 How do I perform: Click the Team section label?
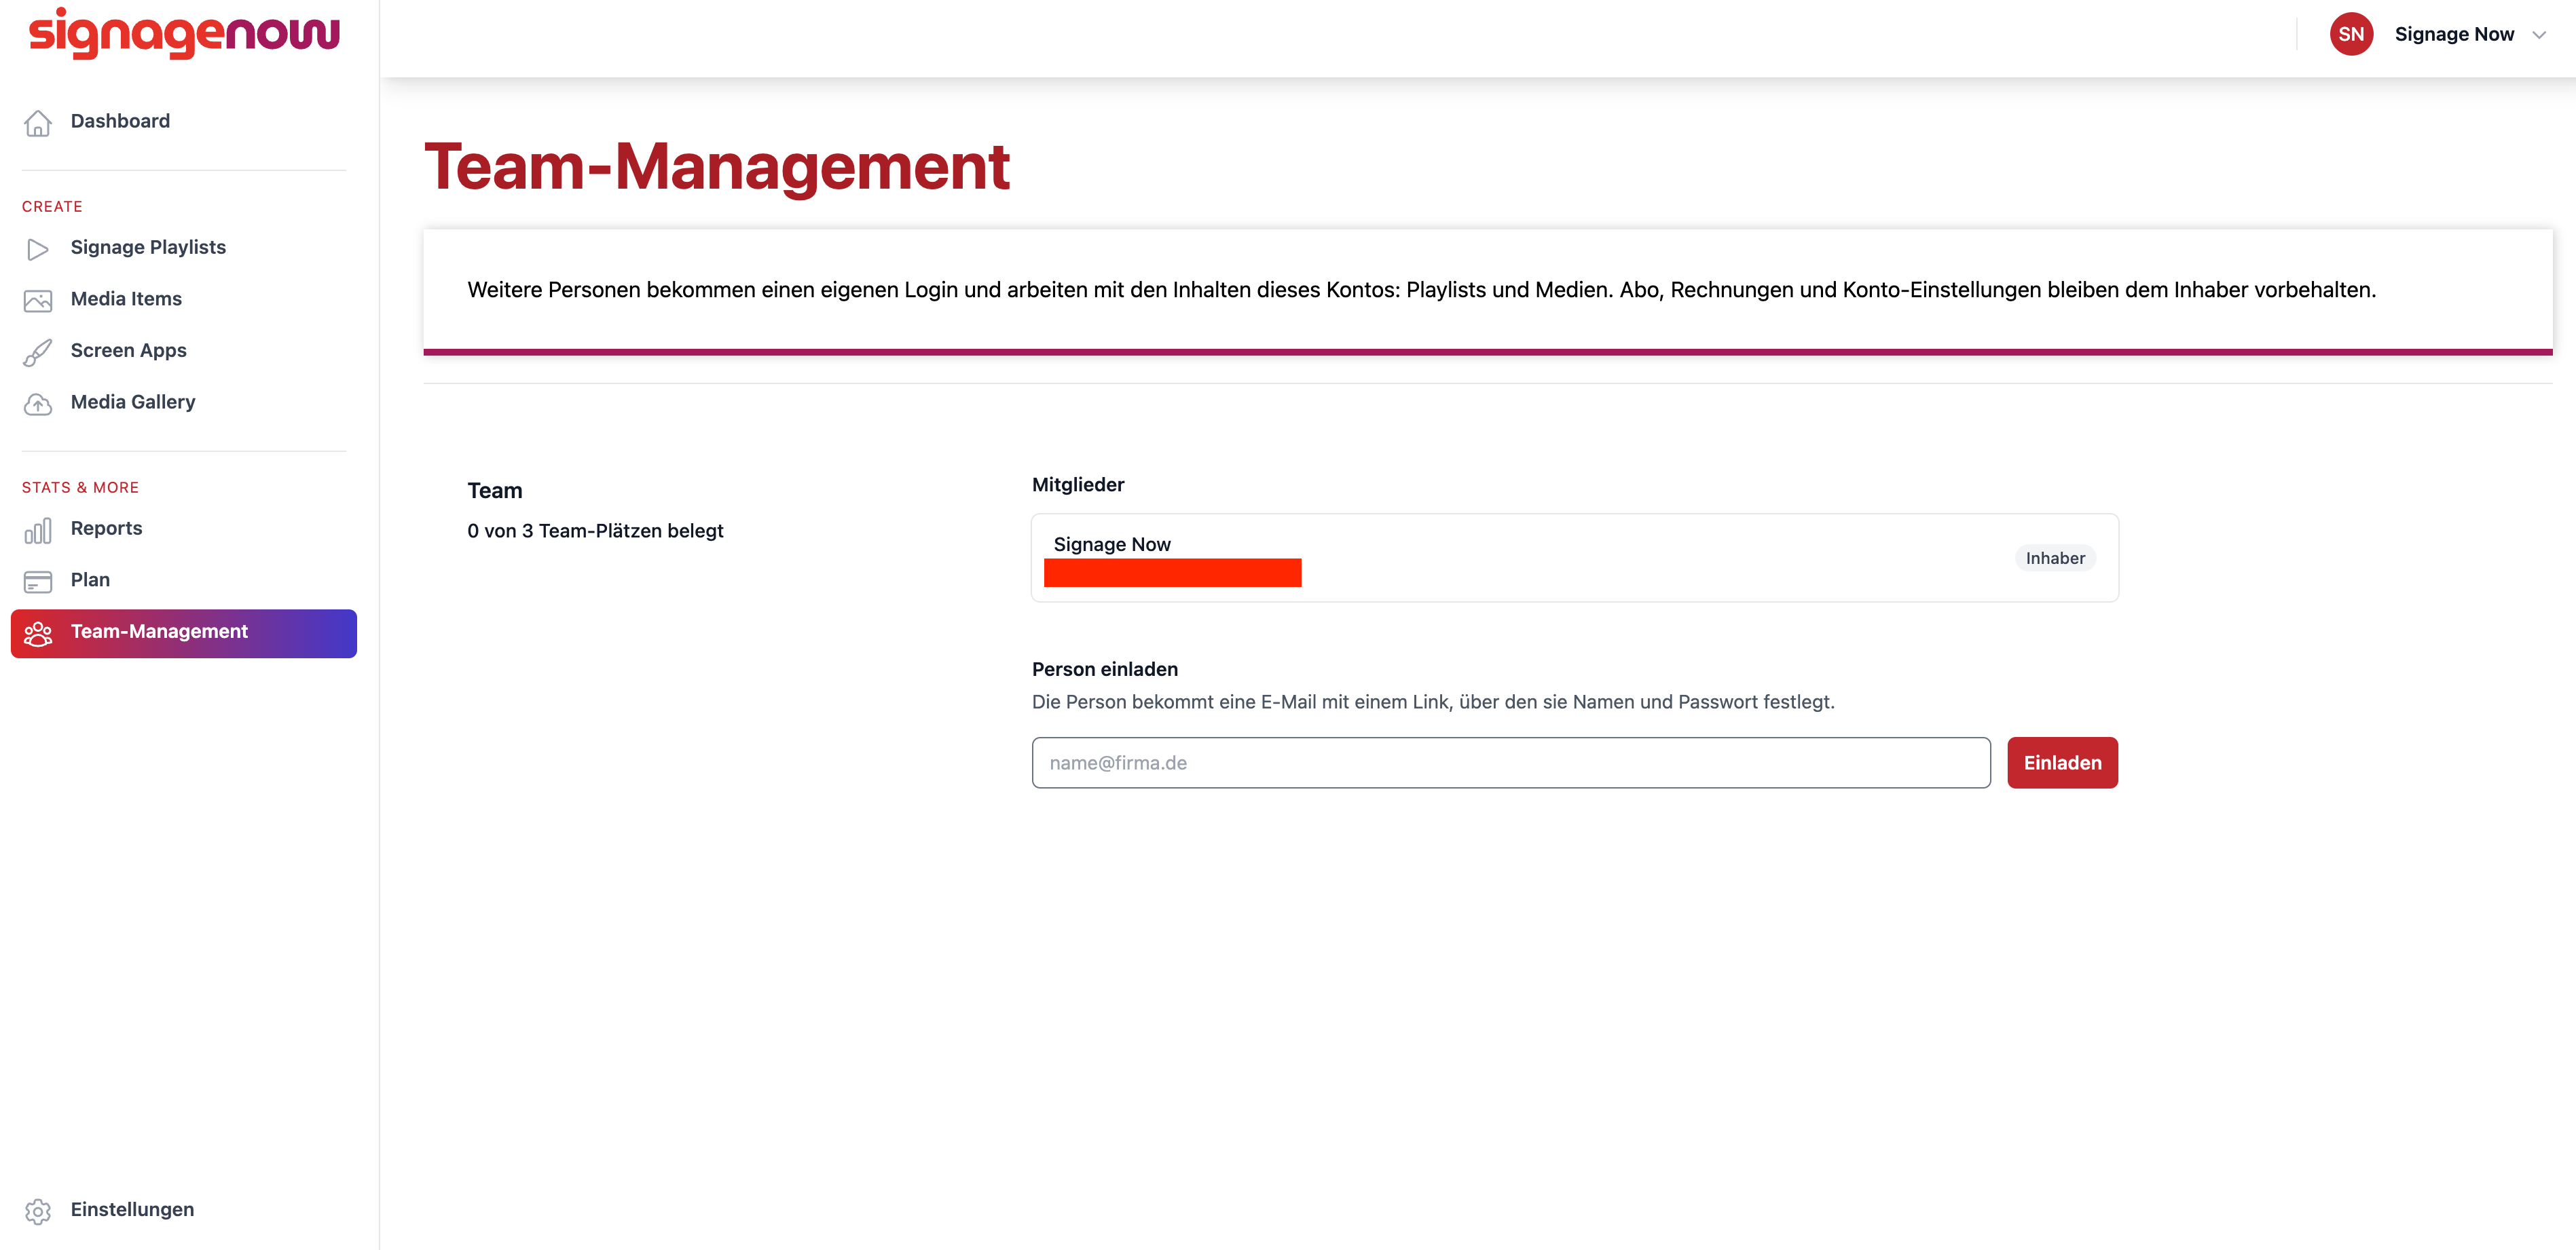[495, 491]
